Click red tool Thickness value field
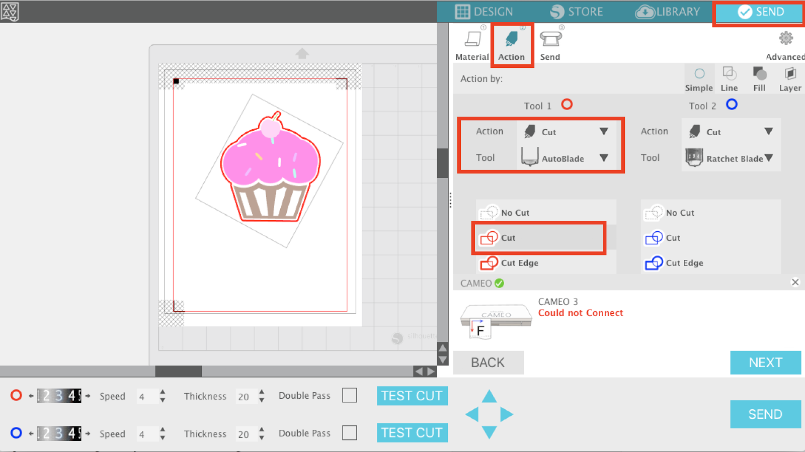 [246, 396]
